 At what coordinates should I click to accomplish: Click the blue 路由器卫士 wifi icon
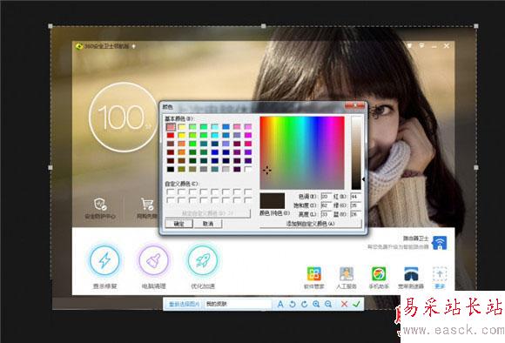coord(440,243)
